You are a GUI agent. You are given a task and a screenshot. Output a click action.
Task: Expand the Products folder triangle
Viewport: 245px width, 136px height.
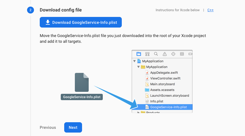pos(138,112)
